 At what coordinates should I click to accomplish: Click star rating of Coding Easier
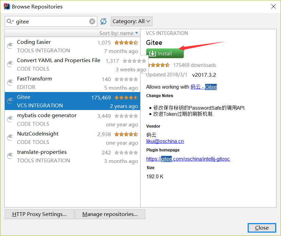(126, 42)
